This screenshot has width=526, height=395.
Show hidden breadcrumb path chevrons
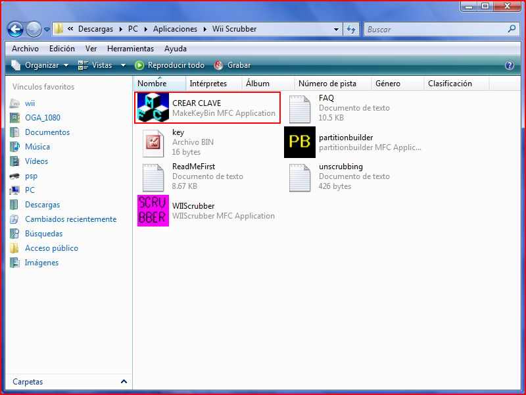coord(70,29)
